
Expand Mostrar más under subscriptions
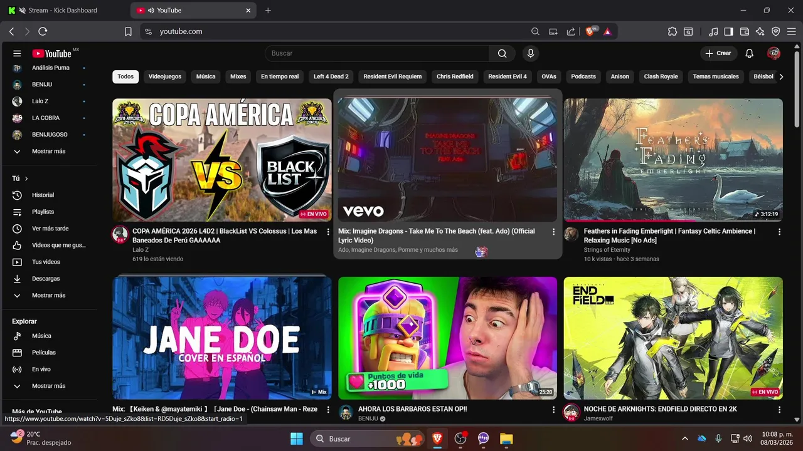(50, 152)
